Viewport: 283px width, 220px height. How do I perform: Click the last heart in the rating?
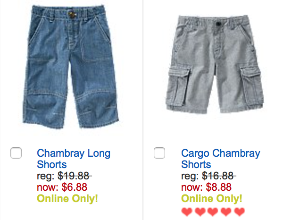239,211
